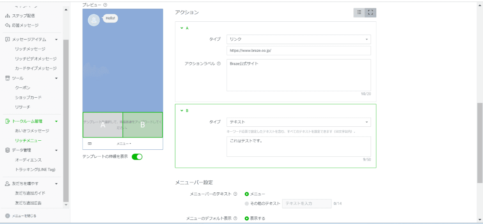483x224 pixels.
Task: Open the クーポン sidebar link
Action: click(23, 88)
